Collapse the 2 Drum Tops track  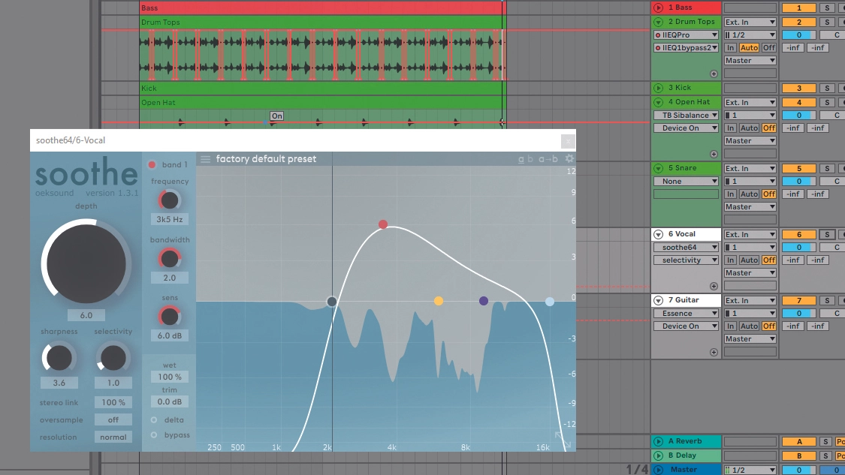click(x=658, y=22)
